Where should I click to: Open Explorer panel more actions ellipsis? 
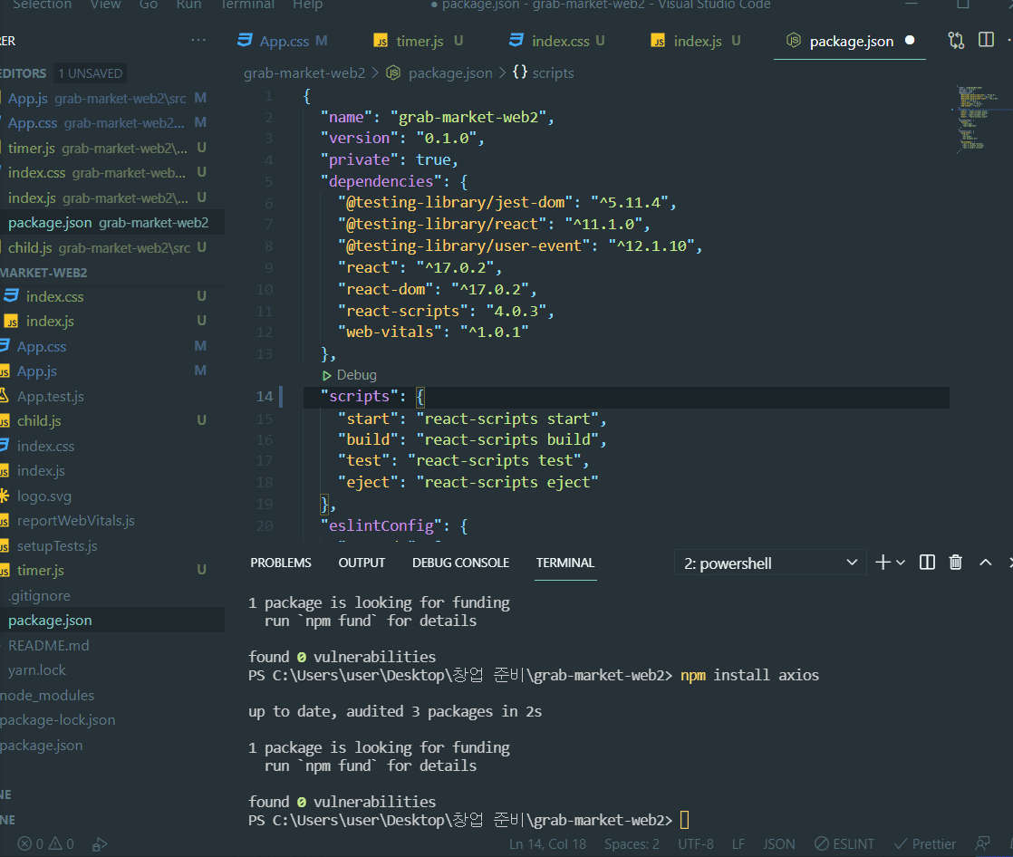pos(198,40)
